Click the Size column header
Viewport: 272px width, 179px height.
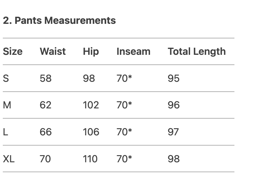pos(13,51)
